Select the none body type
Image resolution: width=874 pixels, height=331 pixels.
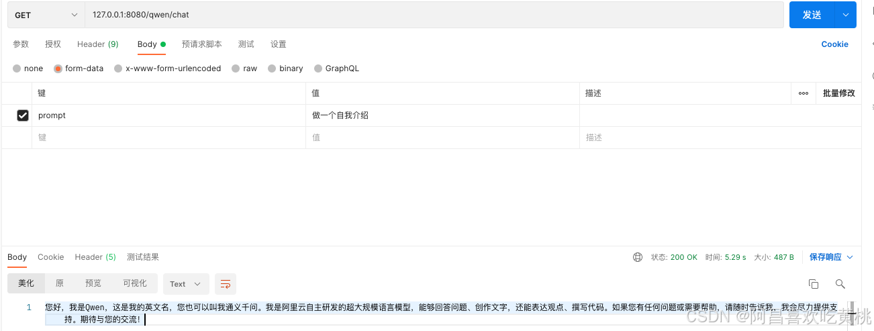click(x=28, y=68)
